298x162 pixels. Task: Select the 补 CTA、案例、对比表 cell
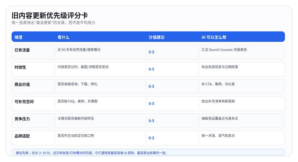click(x=218, y=84)
